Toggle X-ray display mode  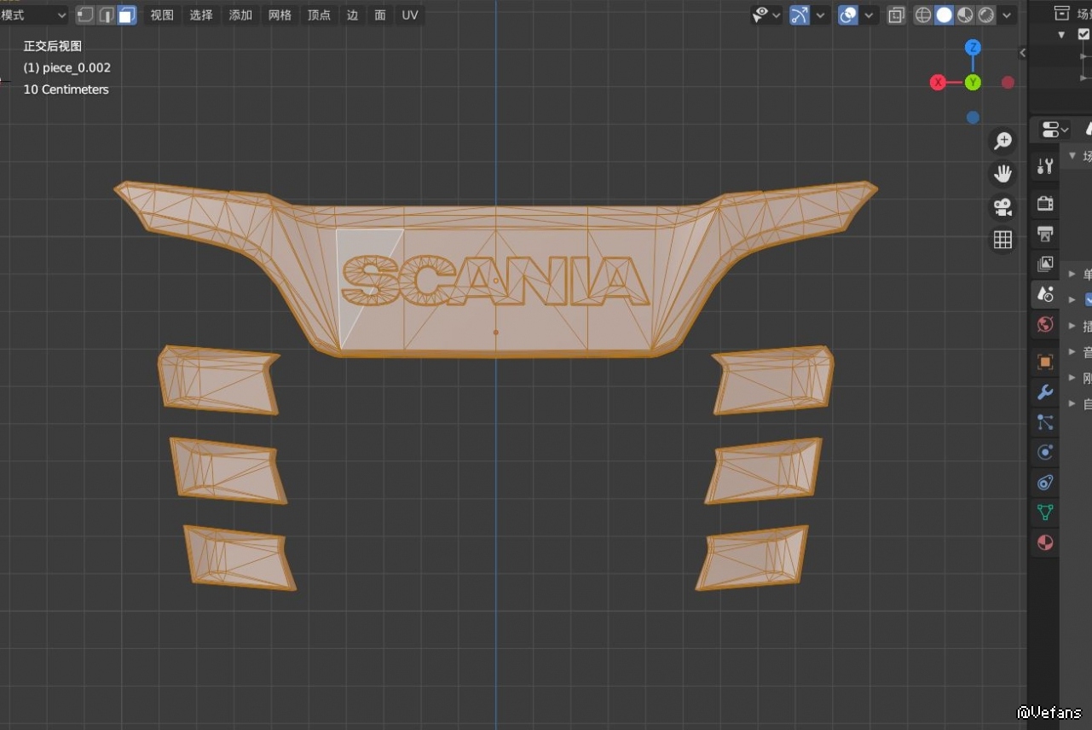(896, 15)
